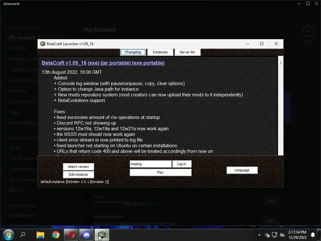
Task: Click the BetaCraft launcher title bar icon
Action: point(42,44)
